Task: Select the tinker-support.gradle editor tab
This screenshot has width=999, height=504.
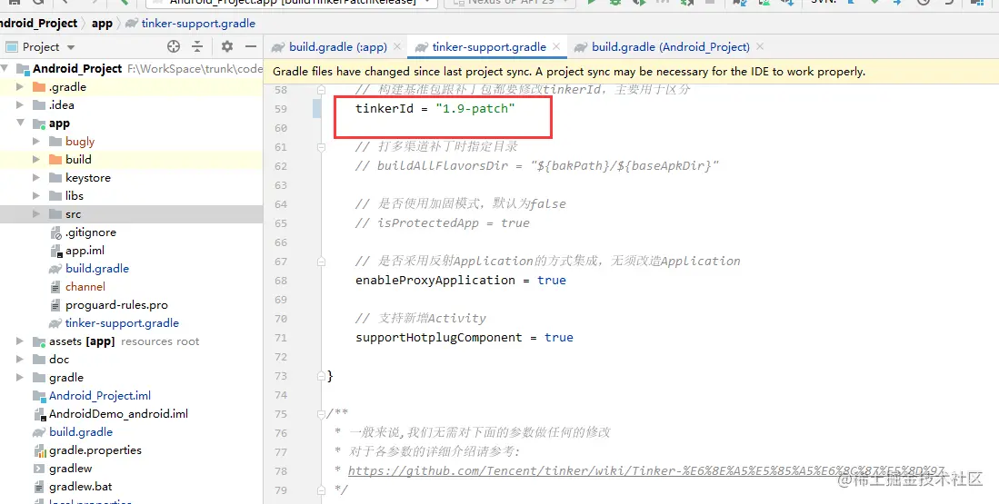Action: coord(489,46)
